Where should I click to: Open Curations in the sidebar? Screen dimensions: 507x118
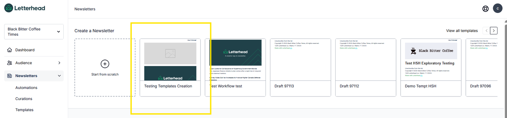click(x=24, y=99)
